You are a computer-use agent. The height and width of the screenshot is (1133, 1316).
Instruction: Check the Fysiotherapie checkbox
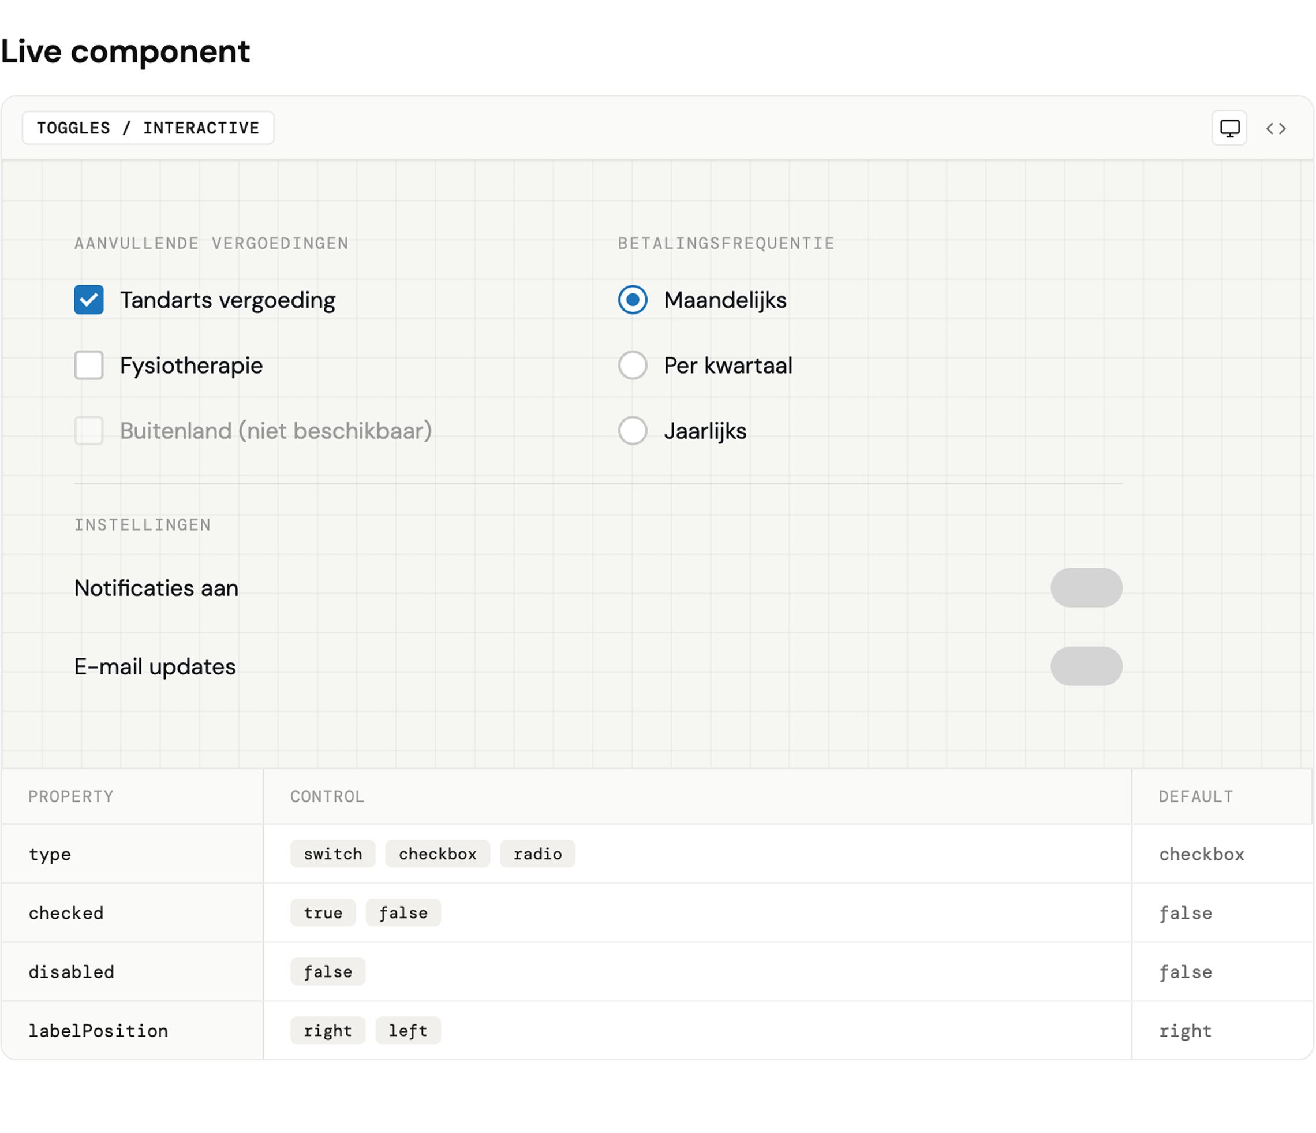click(89, 365)
